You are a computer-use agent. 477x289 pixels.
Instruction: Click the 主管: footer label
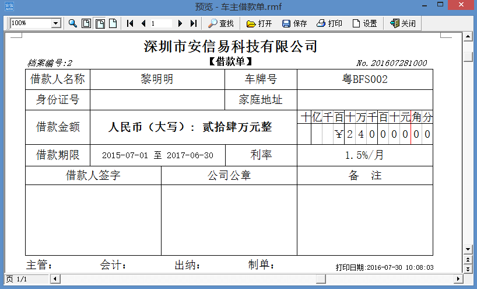39,264
